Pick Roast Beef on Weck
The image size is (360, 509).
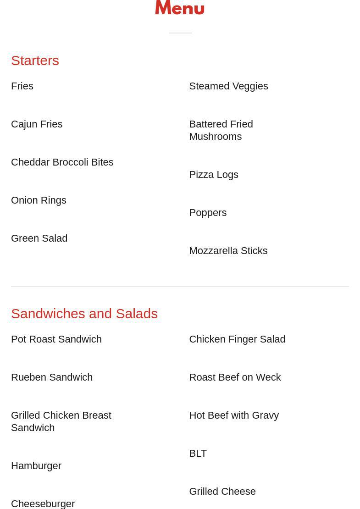[235, 377]
